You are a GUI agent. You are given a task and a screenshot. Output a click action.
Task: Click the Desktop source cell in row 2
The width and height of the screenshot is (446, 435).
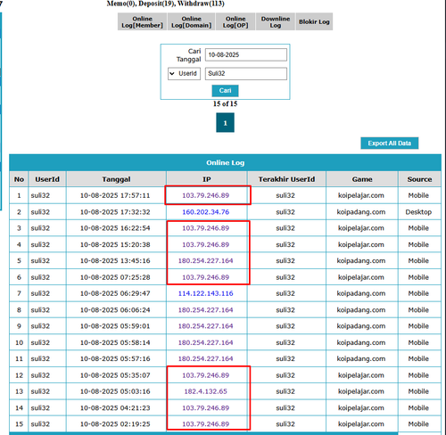(x=418, y=212)
